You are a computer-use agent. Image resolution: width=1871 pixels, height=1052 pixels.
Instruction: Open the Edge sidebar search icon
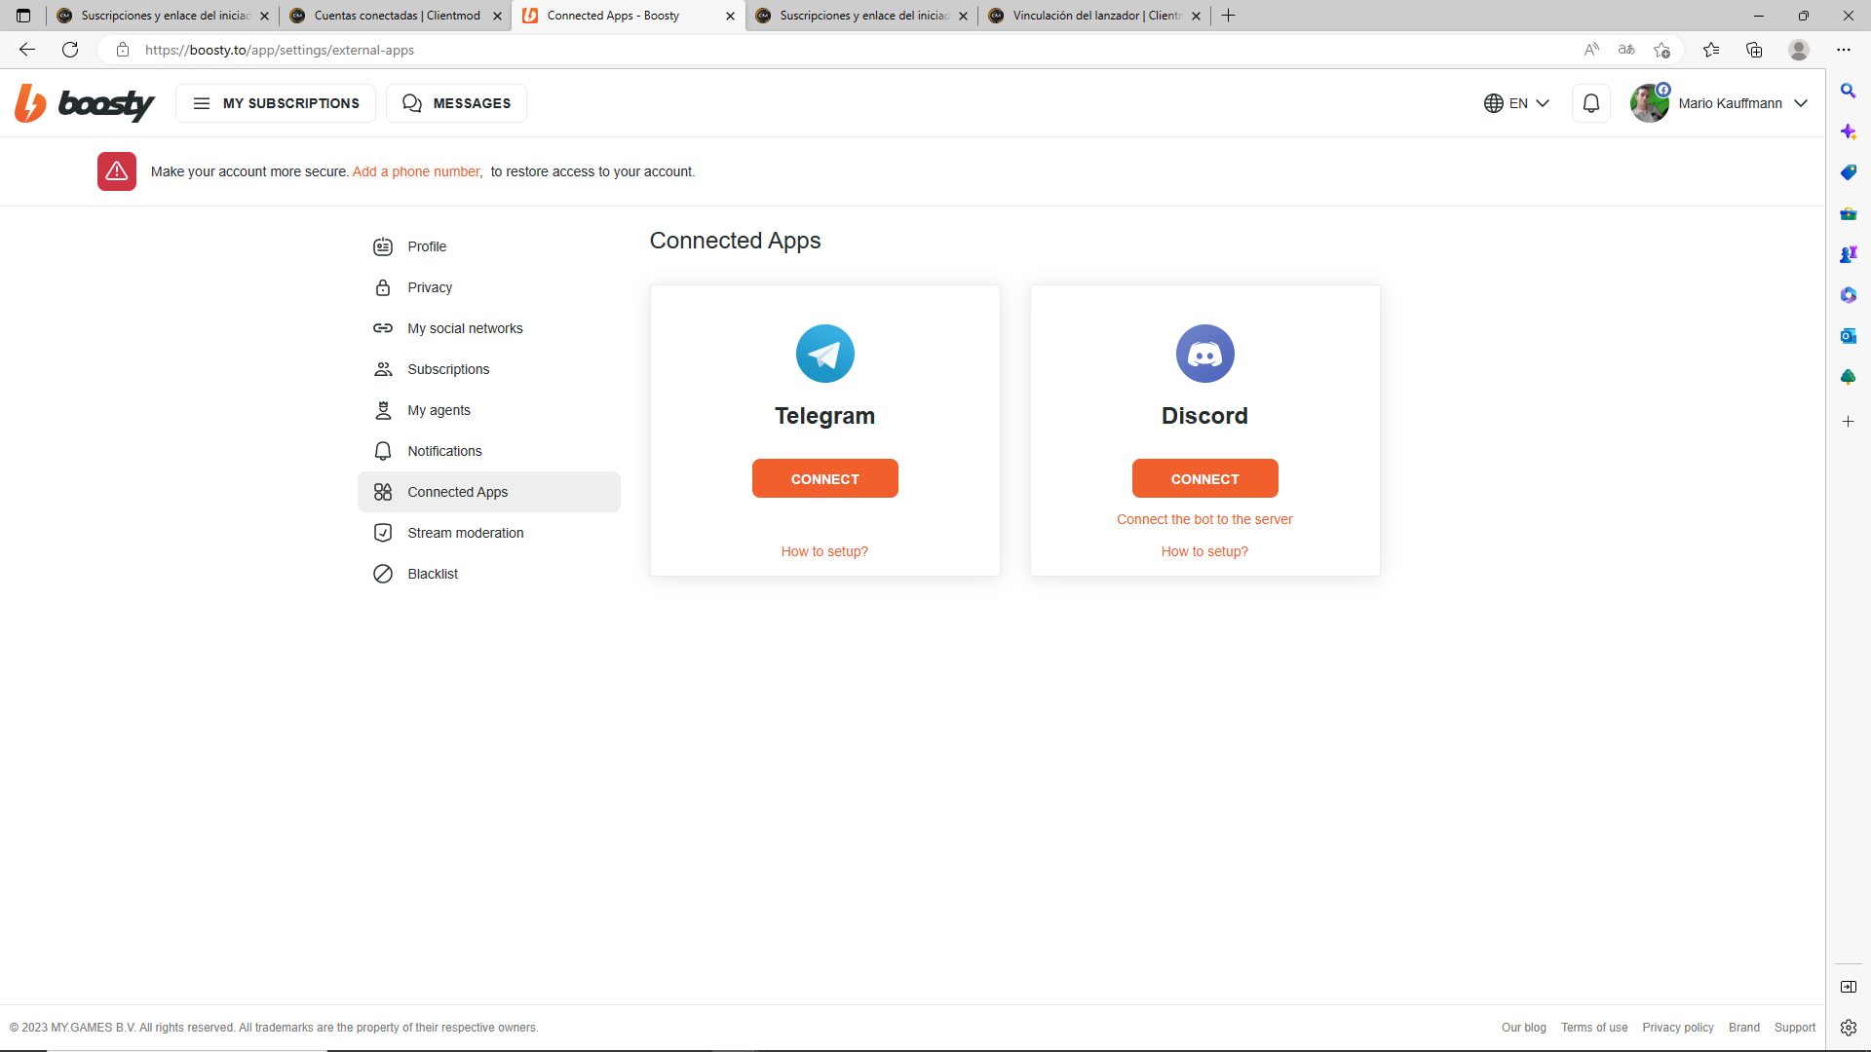(1848, 91)
